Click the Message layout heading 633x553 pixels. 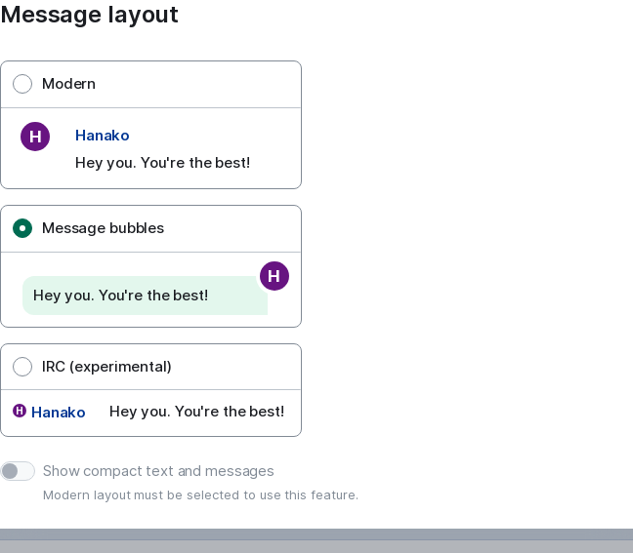pos(89,15)
